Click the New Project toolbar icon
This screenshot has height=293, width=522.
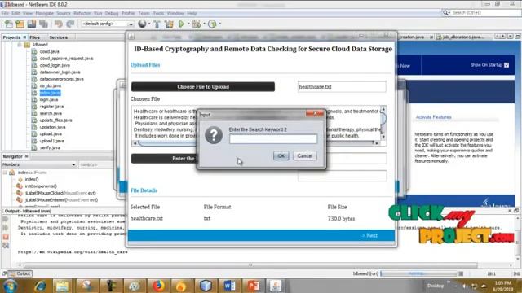click(20, 24)
